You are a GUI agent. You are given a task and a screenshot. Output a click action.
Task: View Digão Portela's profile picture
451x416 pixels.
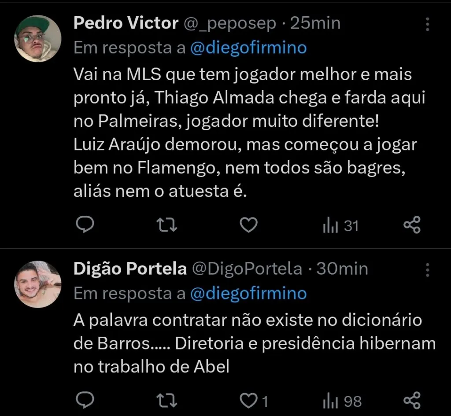click(38, 283)
